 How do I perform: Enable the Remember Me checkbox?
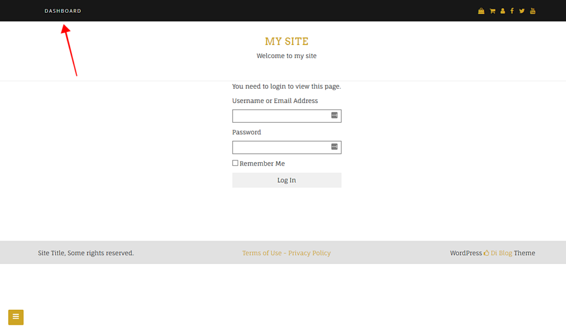point(235,163)
